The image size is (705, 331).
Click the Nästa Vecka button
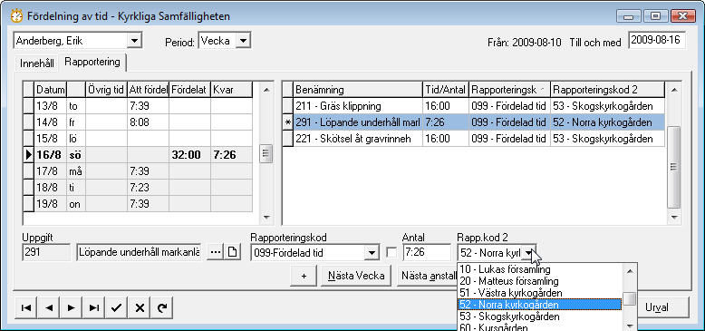pos(356,276)
